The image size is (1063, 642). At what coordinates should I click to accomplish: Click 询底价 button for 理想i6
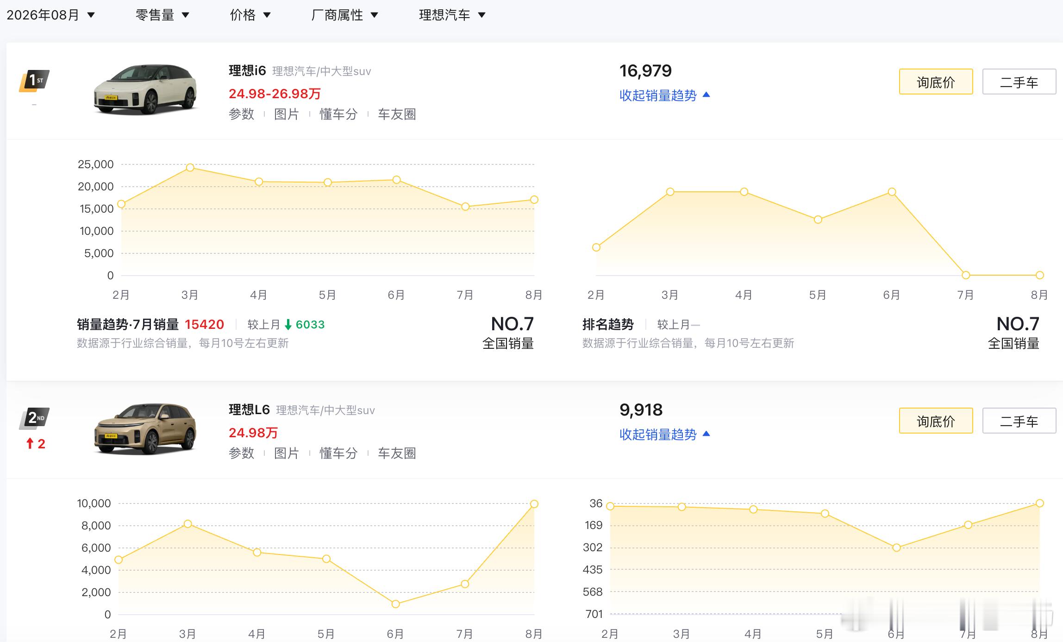[936, 82]
